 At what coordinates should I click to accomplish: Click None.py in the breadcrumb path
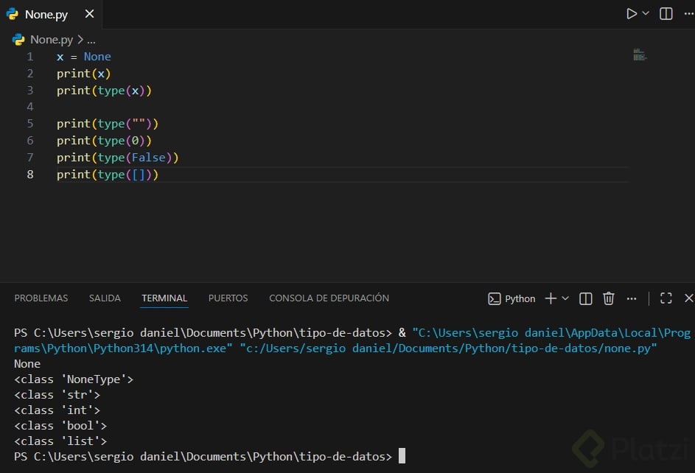point(51,40)
